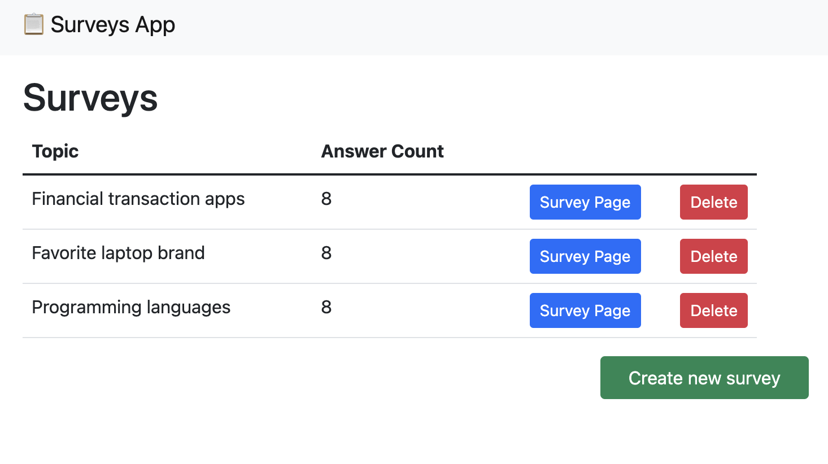The image size is (828, 464).
Task: Select the Financial transaction apps topic text
Action: [x=138, y=199]
